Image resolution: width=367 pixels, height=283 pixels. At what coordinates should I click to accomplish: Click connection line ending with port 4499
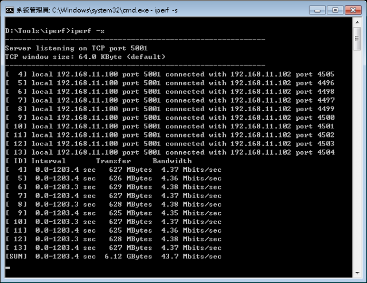pyautogui.click(x=170, y=109)
